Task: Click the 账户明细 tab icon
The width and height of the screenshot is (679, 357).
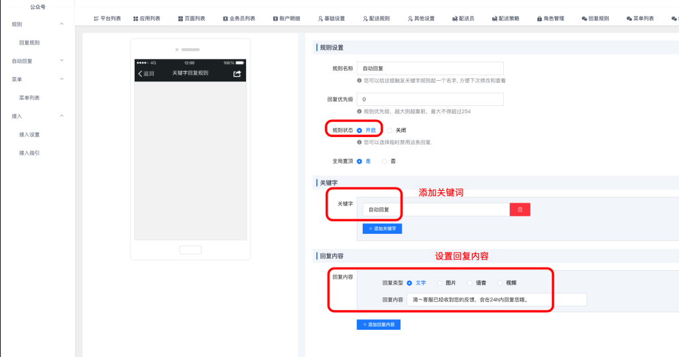Action: tap(275, 19)
